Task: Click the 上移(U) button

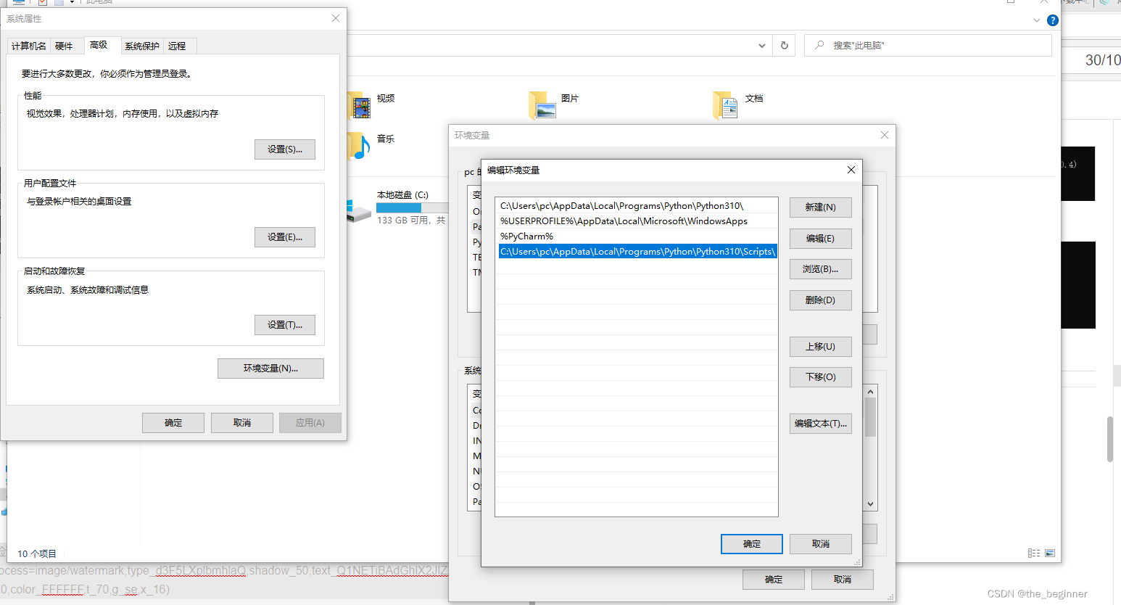Action: pos(821,347)
